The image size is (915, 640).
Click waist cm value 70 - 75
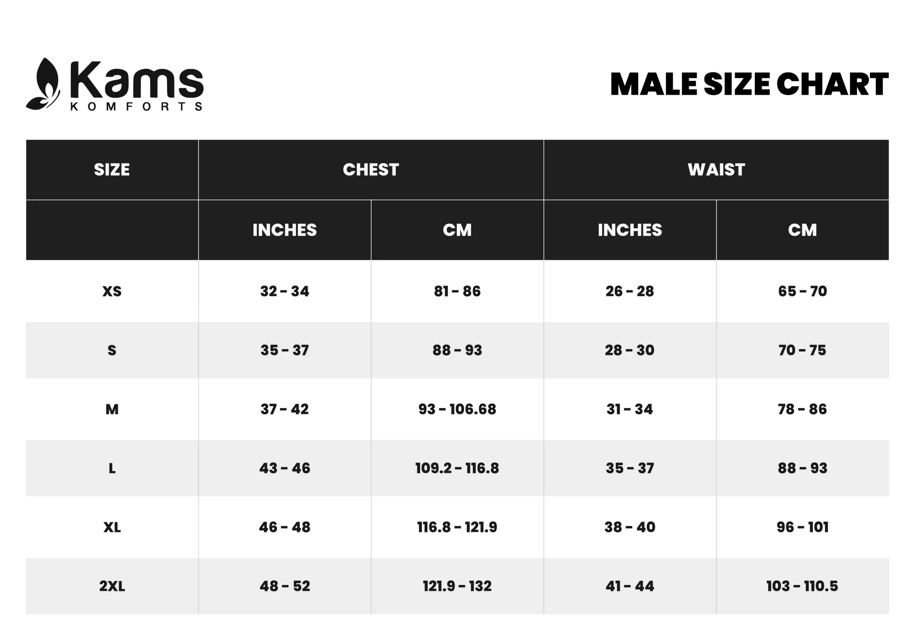[x=802, y=350]
